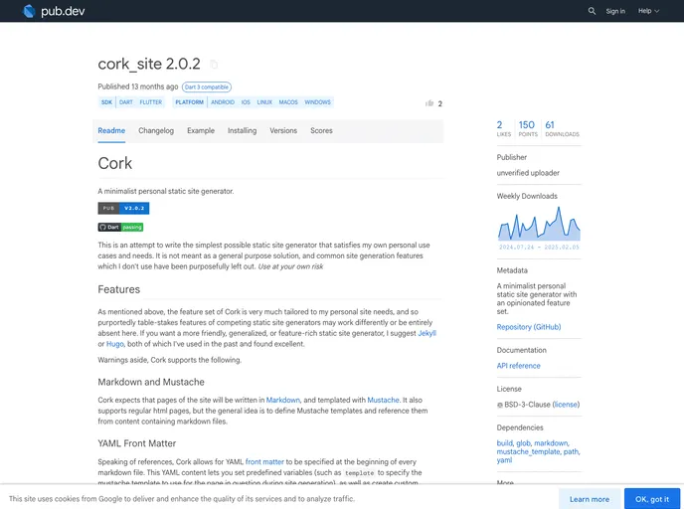Open the glob dependency link
Image resolution: width=684 pixels, height=509 pixels.
pyautogui.click(x=523, y=443)
